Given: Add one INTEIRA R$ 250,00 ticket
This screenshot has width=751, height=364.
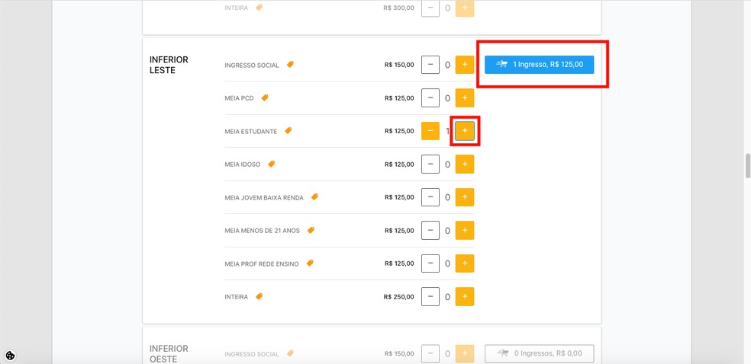Looking at the screenshot, I should pos(465,297).
